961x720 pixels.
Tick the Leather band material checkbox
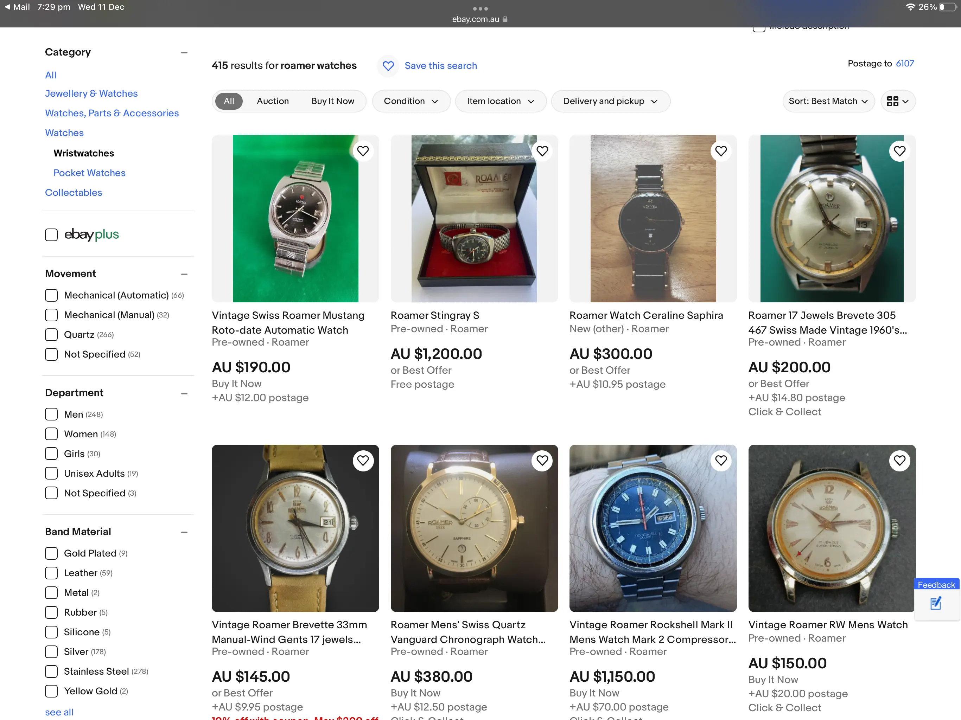click(x=51, y=573)
